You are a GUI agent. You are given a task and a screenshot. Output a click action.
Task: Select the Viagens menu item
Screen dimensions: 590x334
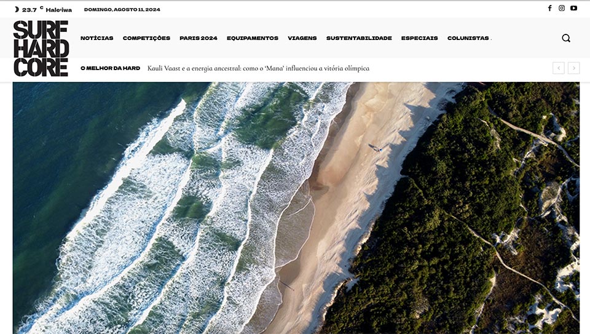coord(302,38)
